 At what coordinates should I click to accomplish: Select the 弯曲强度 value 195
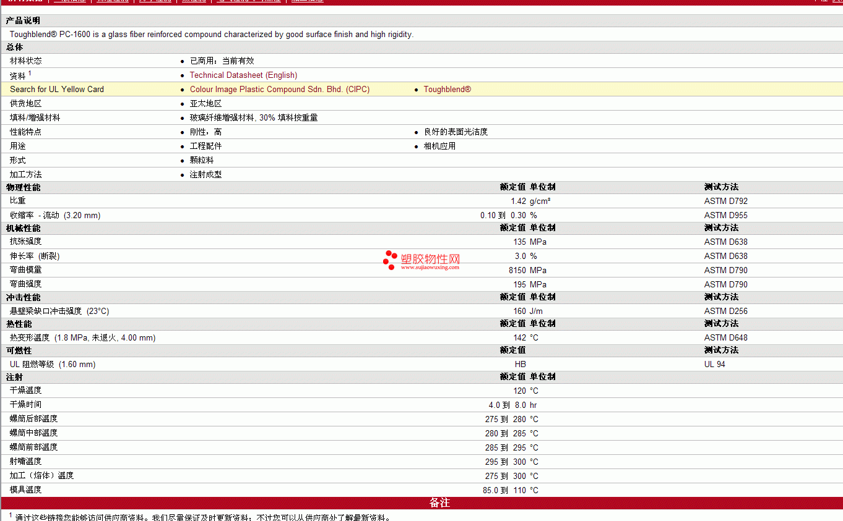click(519, 284)
